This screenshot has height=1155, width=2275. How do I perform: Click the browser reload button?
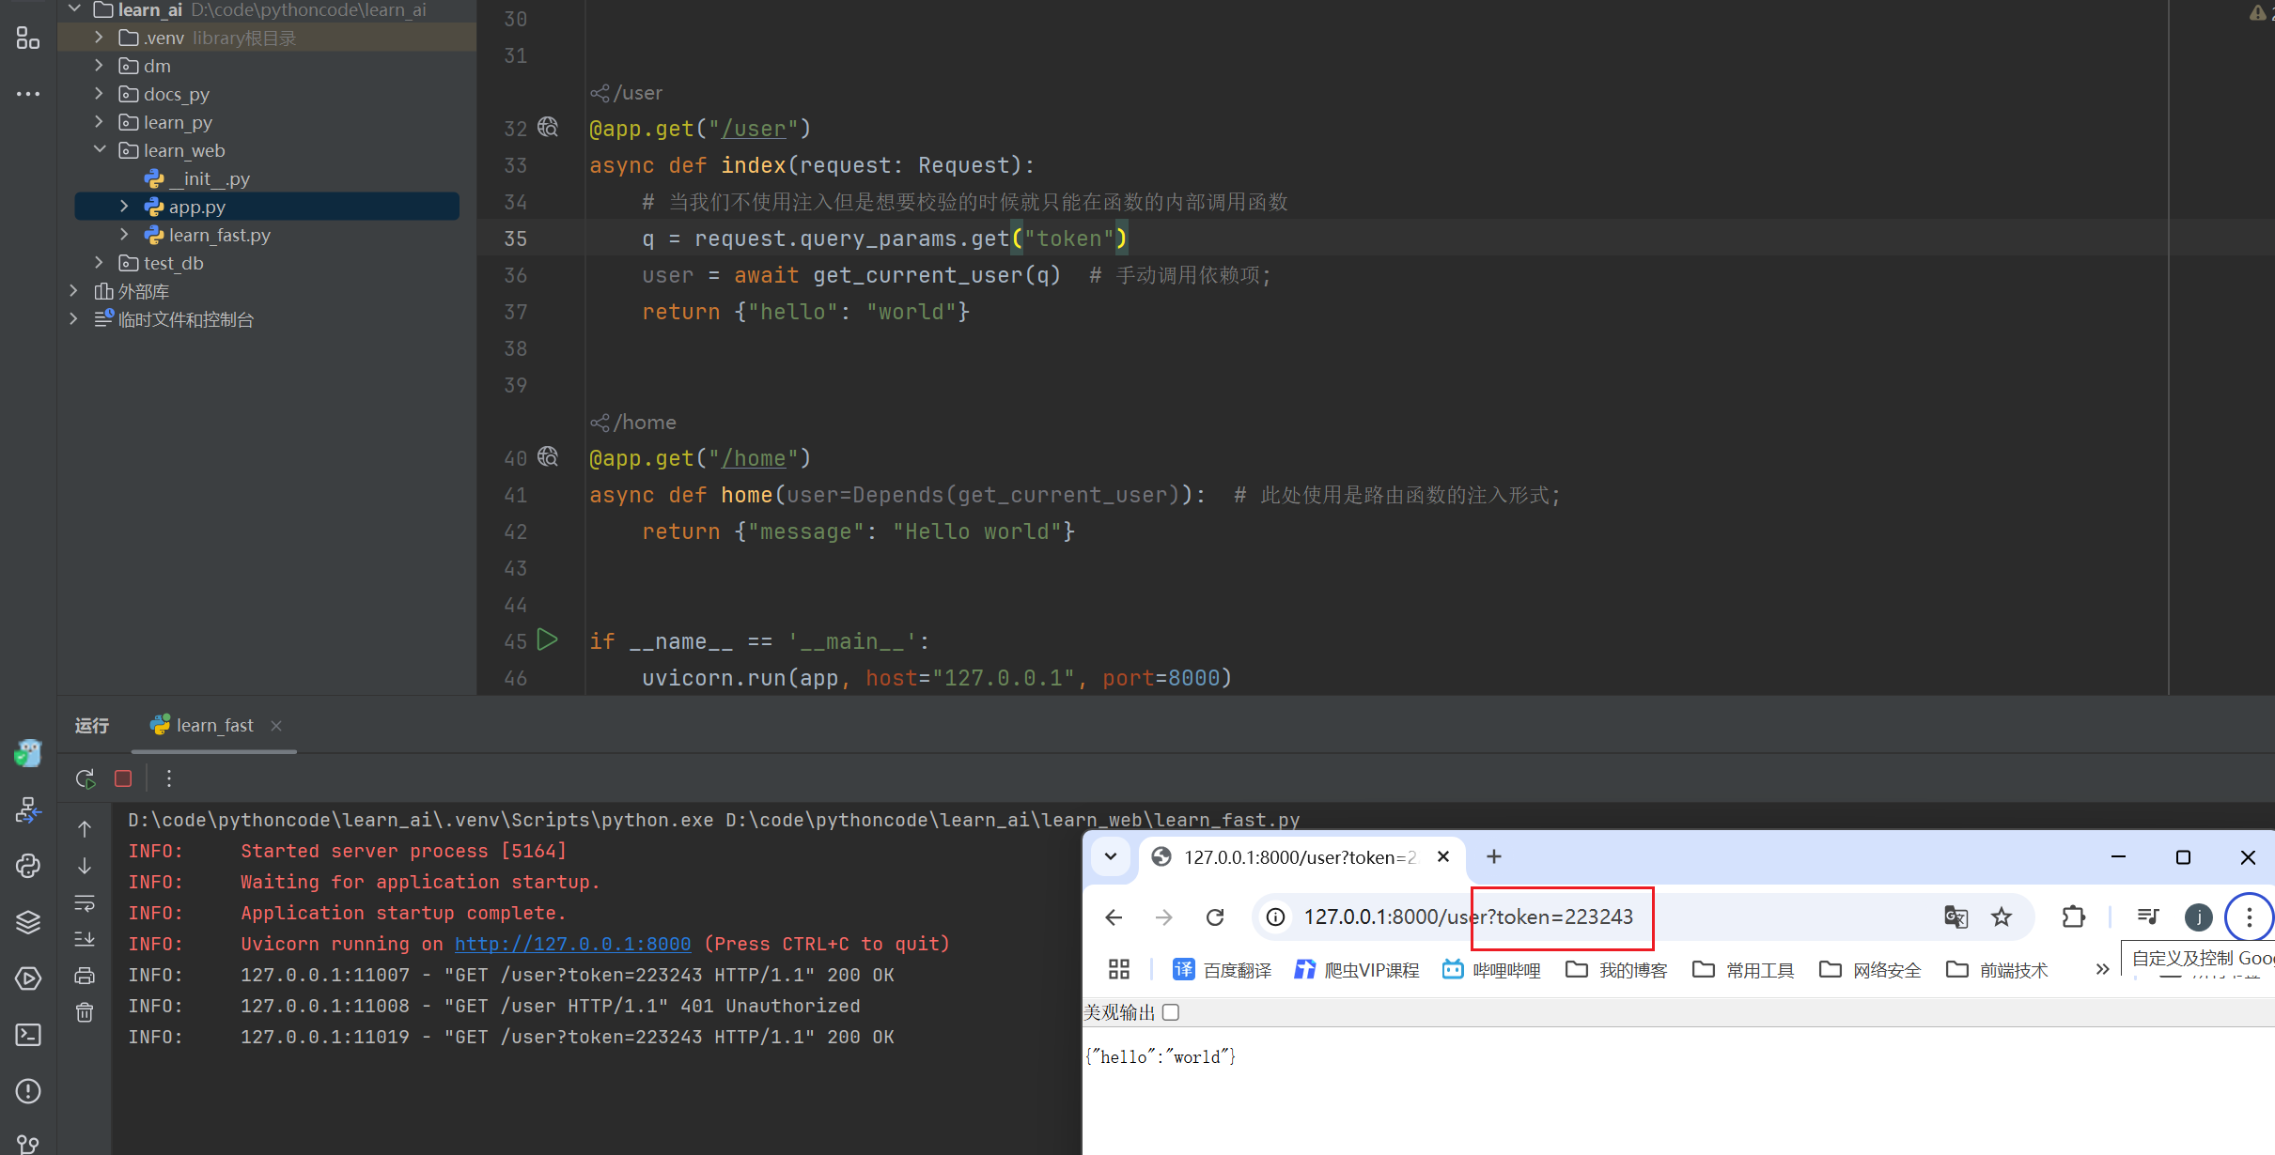click(x=1215, y=917)
